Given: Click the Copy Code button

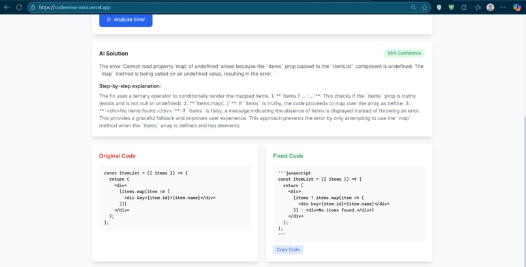Looking at the screenshot, I should pyautogui.click(x=288, y=249).
